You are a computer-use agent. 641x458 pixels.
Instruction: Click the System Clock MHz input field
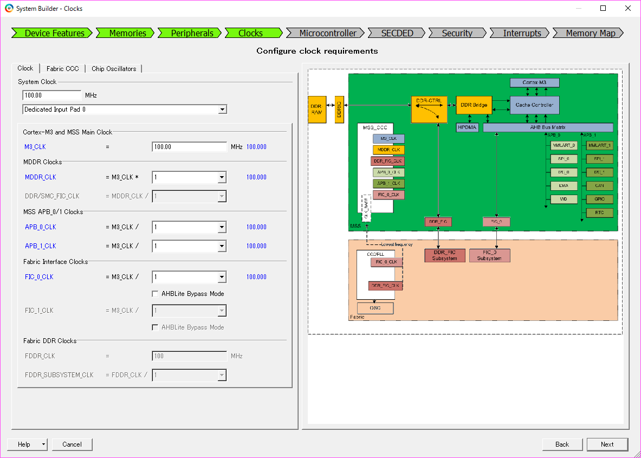[51, 95]
